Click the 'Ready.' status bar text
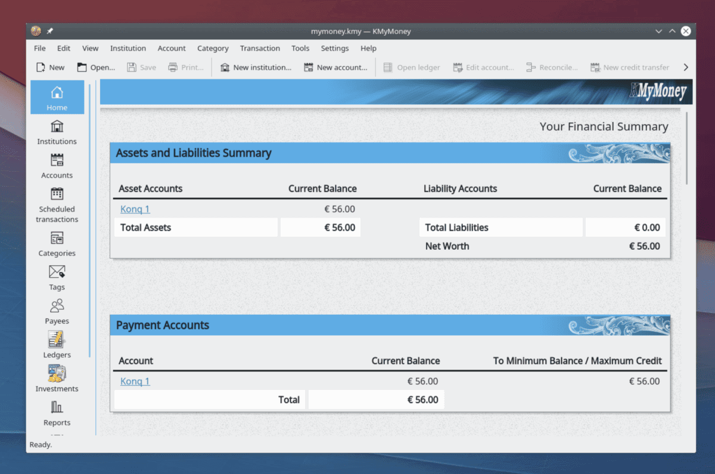 coord(41,445)
